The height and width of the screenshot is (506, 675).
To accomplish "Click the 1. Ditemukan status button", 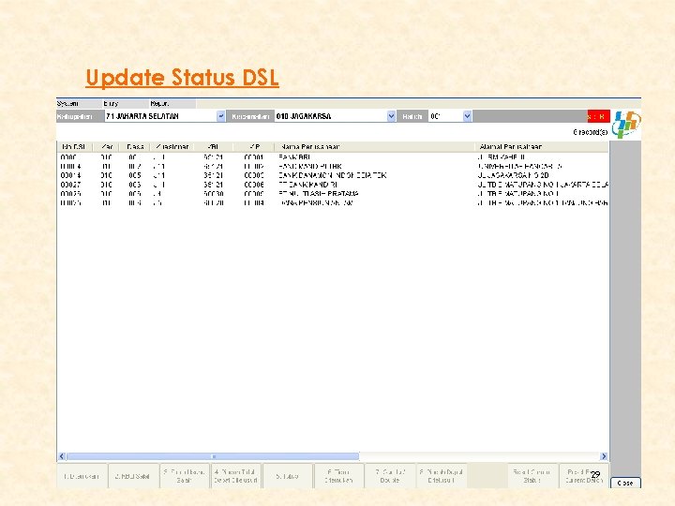I will [x=82, y=476].
